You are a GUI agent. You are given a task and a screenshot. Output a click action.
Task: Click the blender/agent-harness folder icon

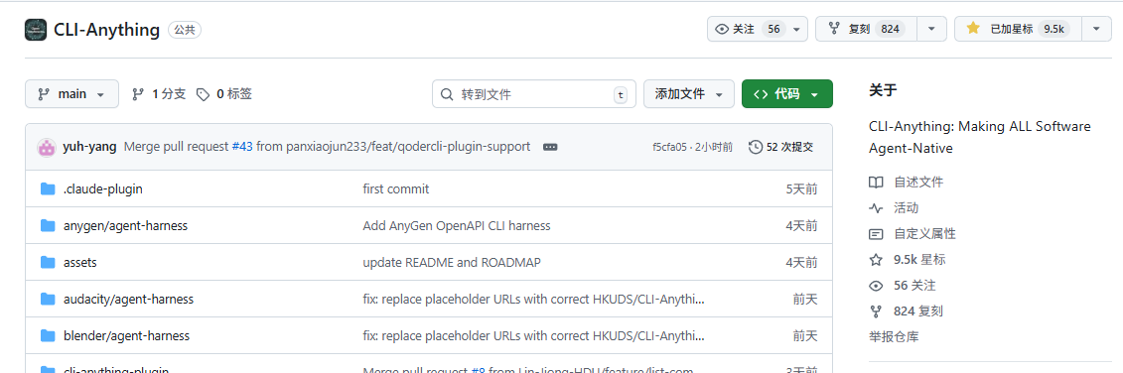tap(48, 335)
